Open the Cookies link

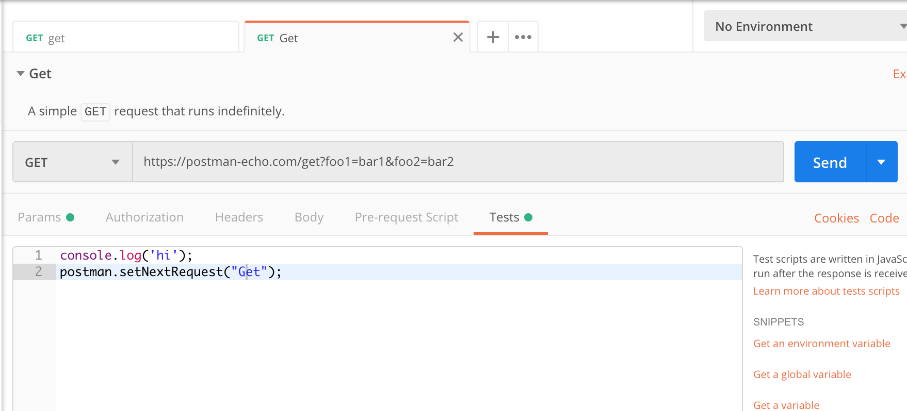tap(836, 218)
